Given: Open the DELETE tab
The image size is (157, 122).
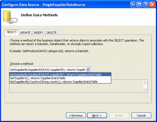Looking at the screenshot, I should (51, 33).
